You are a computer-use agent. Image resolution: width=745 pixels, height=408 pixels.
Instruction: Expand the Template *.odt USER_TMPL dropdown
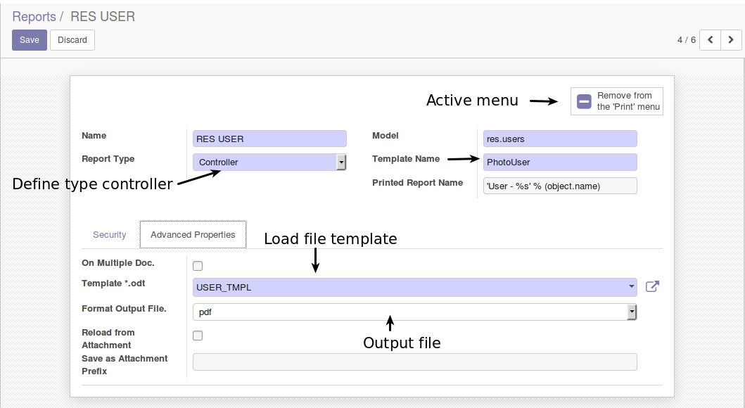coord(415,287)
